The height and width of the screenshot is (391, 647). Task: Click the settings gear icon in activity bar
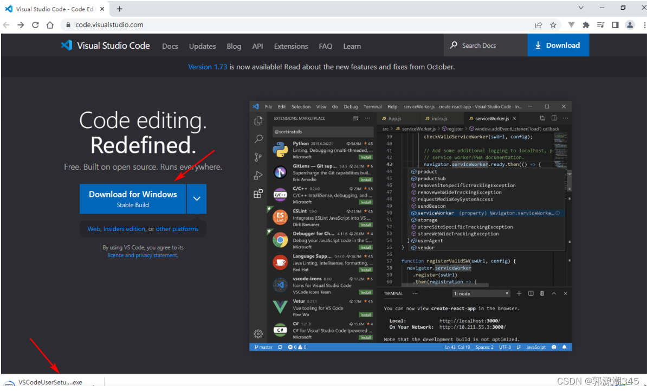(258, 334)
